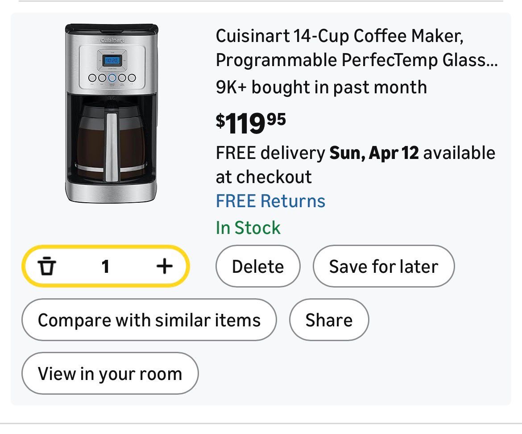
Task: Click the Programmable PerfecTemp Glass title line
Action: [x=356, y=60]
